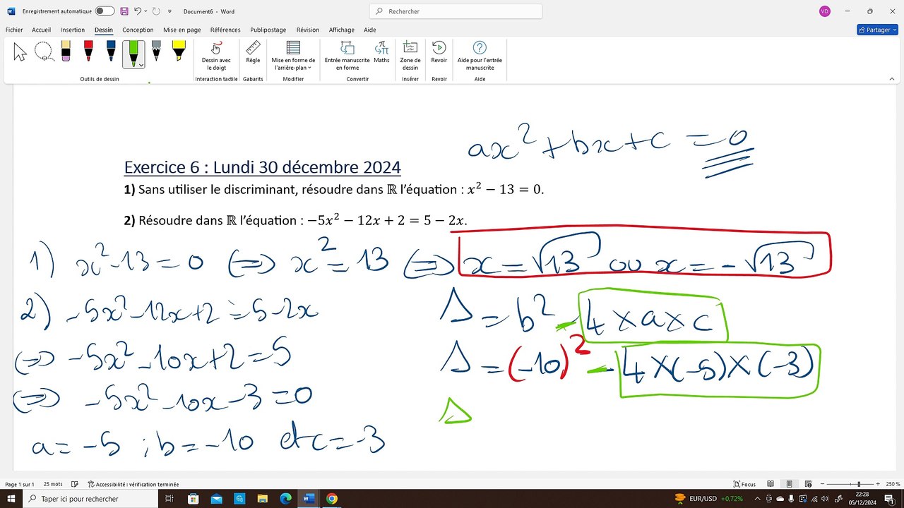Screen dimensions: 904x508
Task: Toggle the Règle ruler tool
Action: tap(253, 52)
